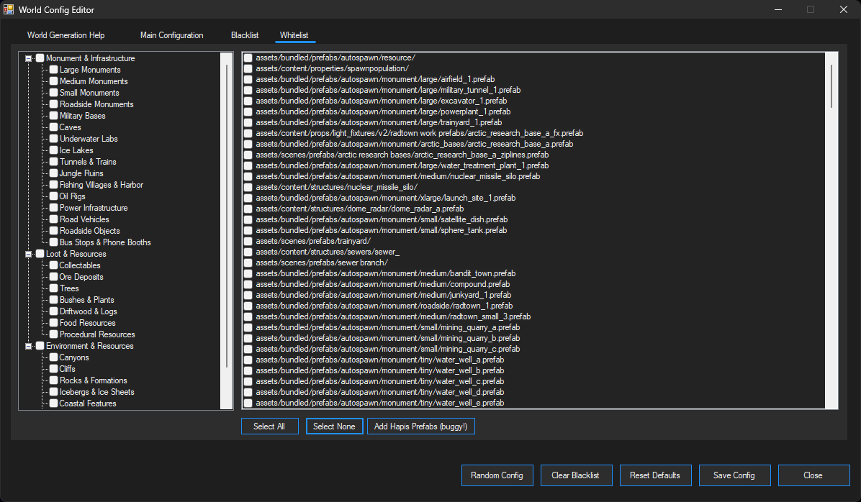Viewport: 861px width, 502px height.
Task: Switch to the Blacklist tab
Action: (x=244, y=35)
